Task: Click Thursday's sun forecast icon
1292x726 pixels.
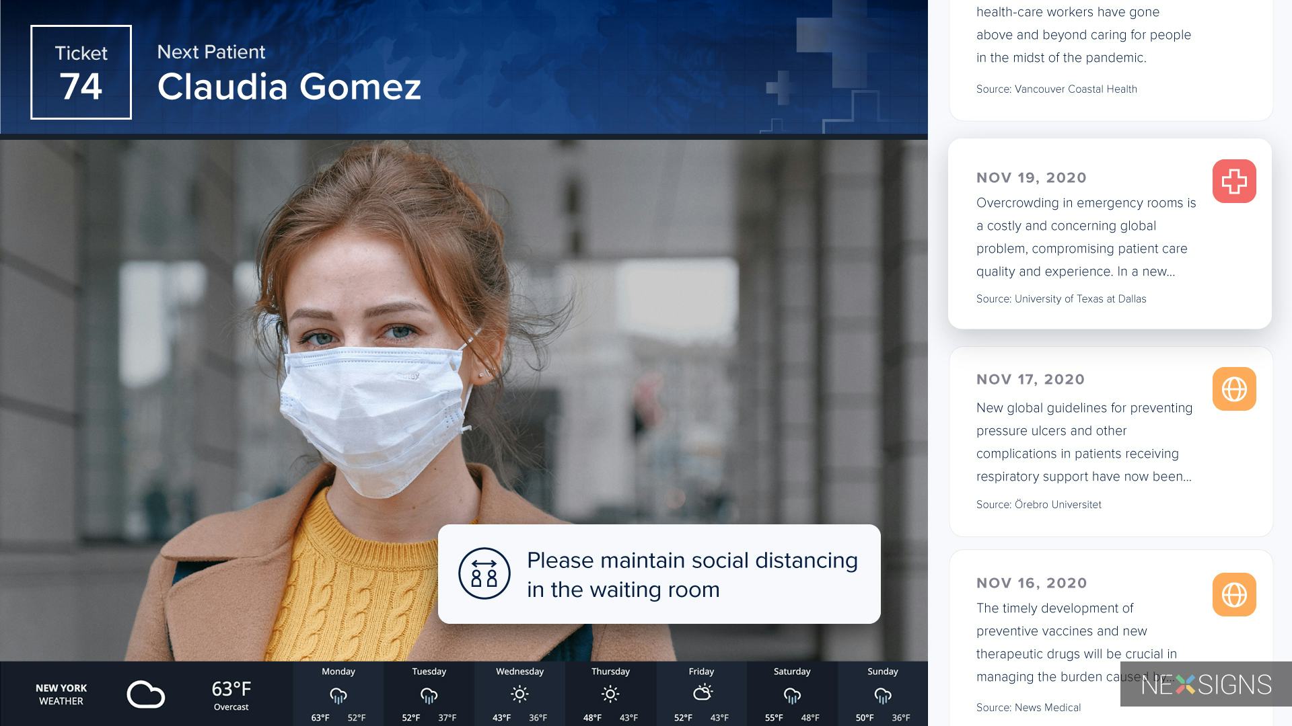Action: [610, 694]
